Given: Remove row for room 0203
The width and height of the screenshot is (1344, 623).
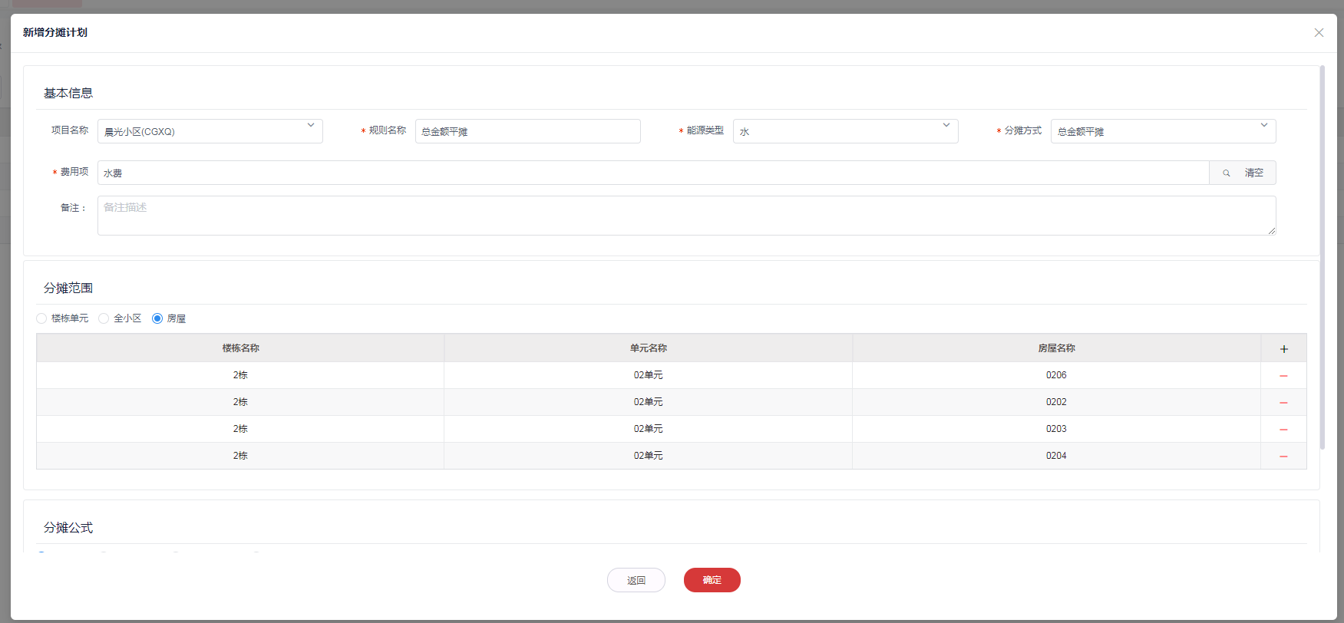Looking at the screenshot, I should coord(1283,430).
